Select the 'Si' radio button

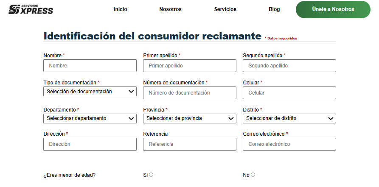tap(151, 175)
